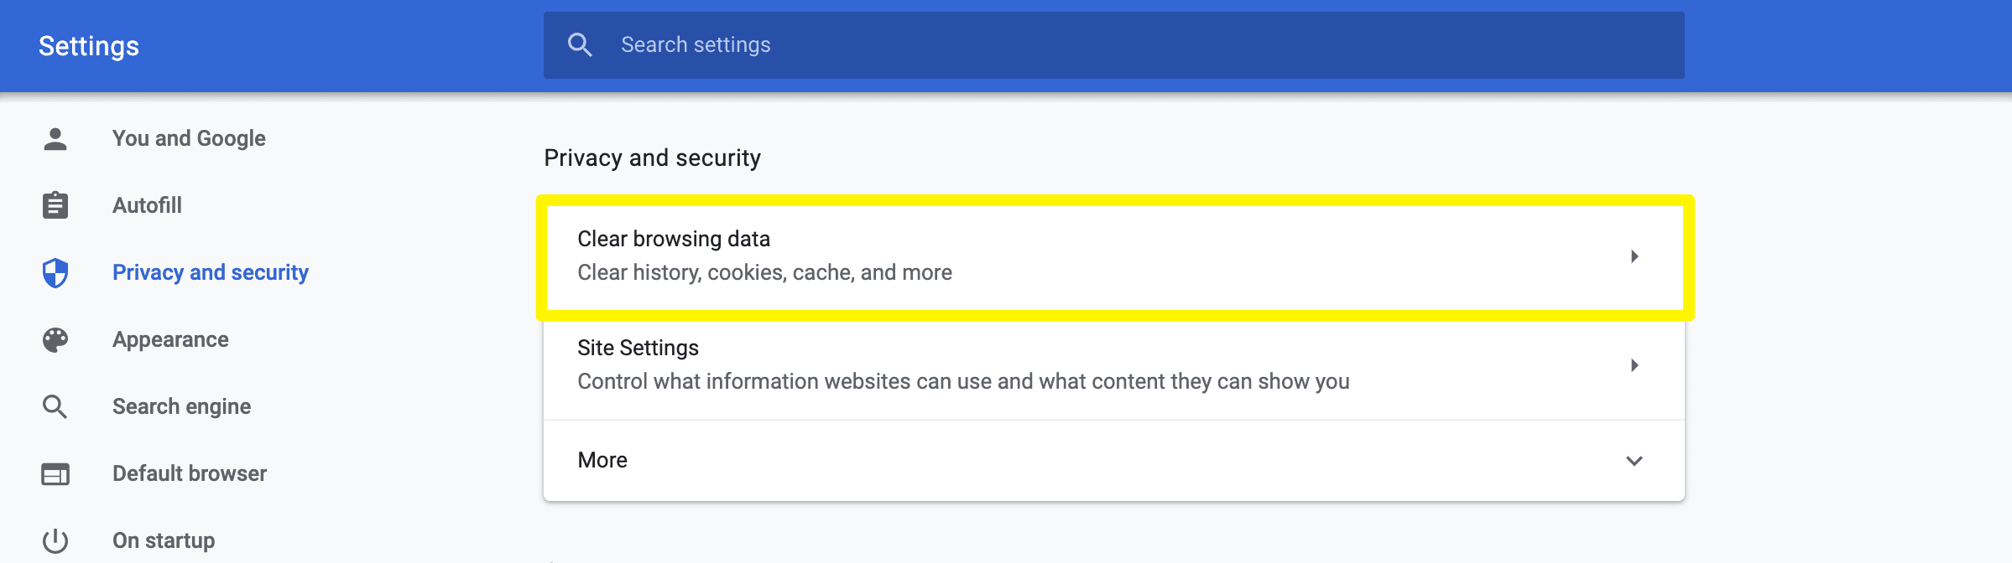Screen dimensions: 2012x563
Task: Click the Default browser icon
Action: [x=55, y=473]
